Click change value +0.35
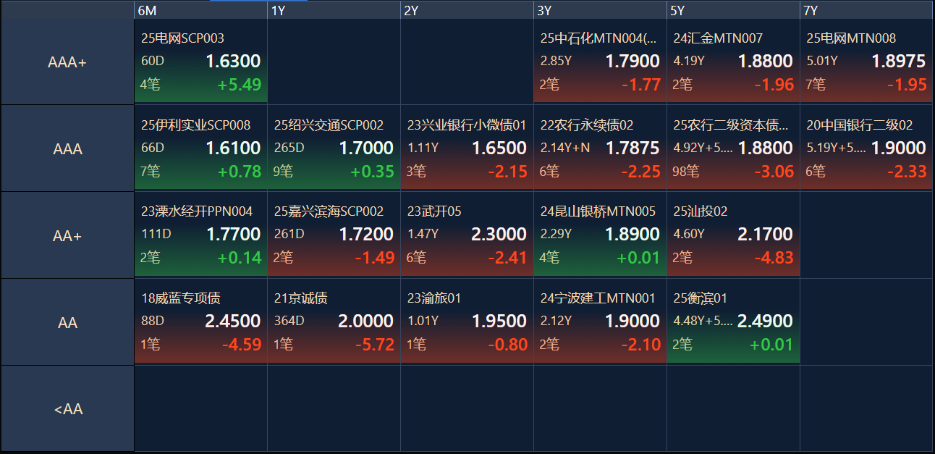The image size is (935, 454). [x=373, y=172]
